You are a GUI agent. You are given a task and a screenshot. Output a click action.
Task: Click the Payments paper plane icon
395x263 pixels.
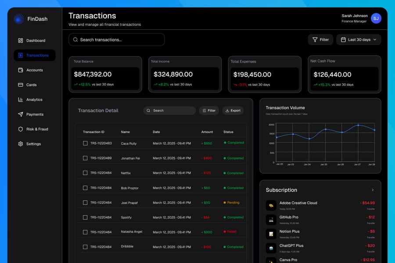pos(20,114)
